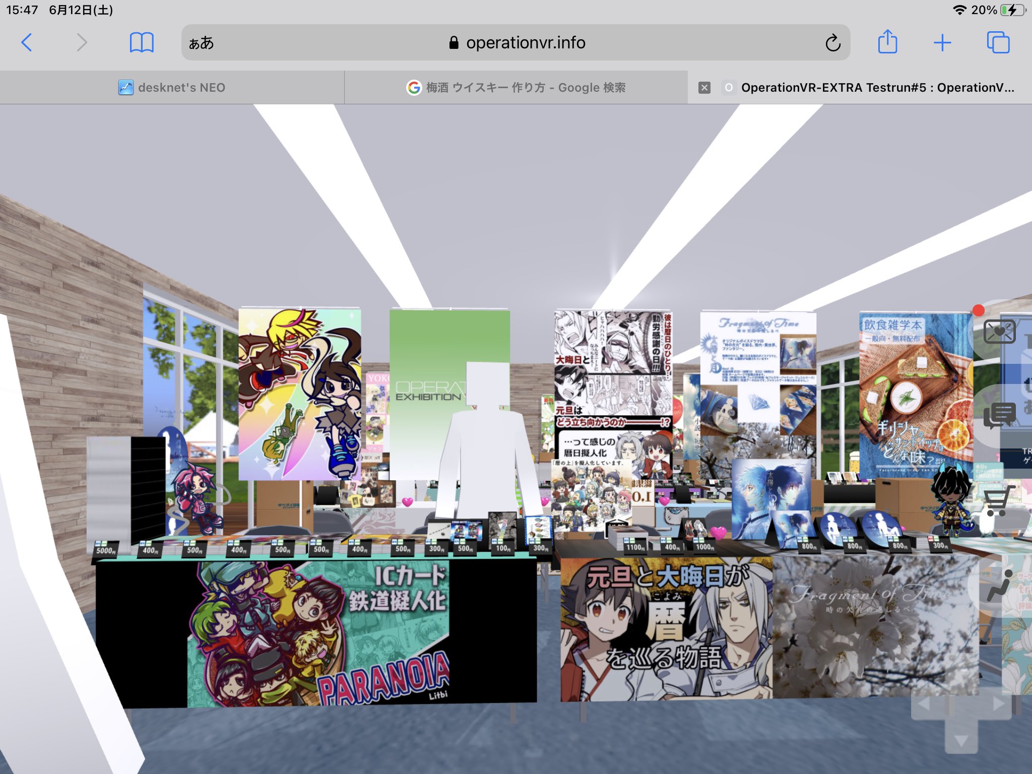Open the bookmarks book icon
Image resolution: width=1032 pixels, height=774 pixels.
point(142,43)
